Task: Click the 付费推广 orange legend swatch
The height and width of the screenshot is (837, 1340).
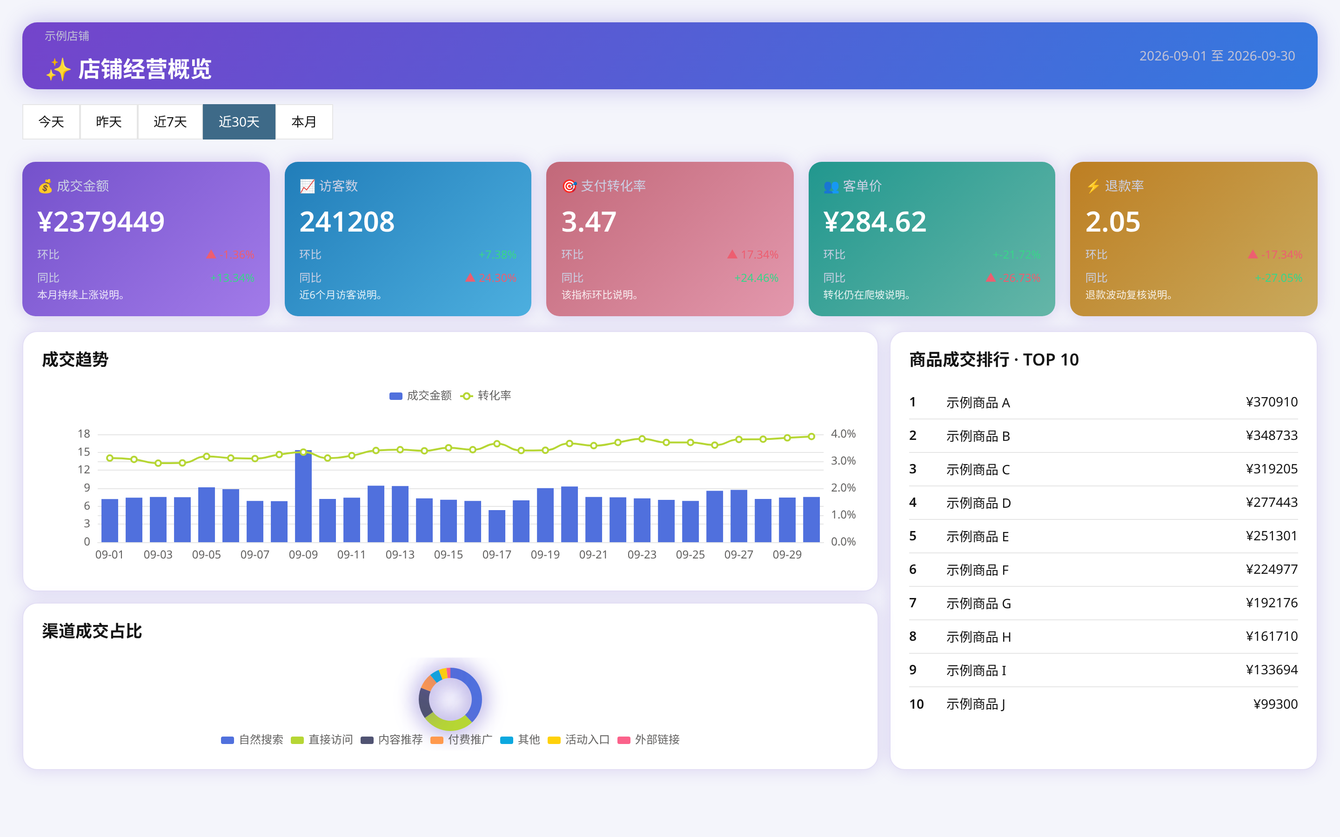Action: pyautogui.click(x=437, y=741)
